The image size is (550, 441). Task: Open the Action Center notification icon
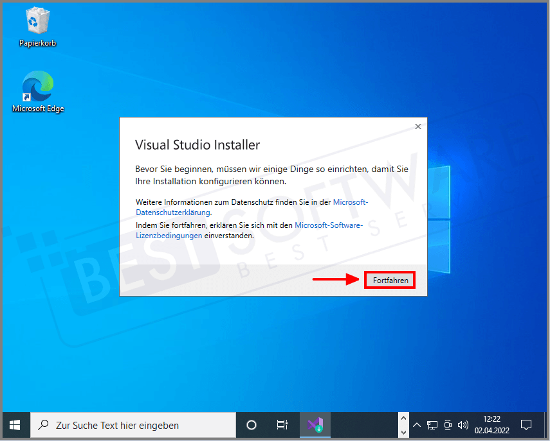[527, 424]
